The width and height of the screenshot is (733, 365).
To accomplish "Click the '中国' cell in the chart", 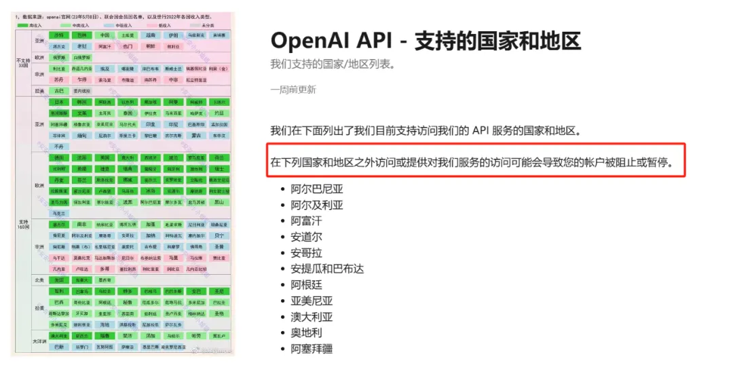I will 105,35.
